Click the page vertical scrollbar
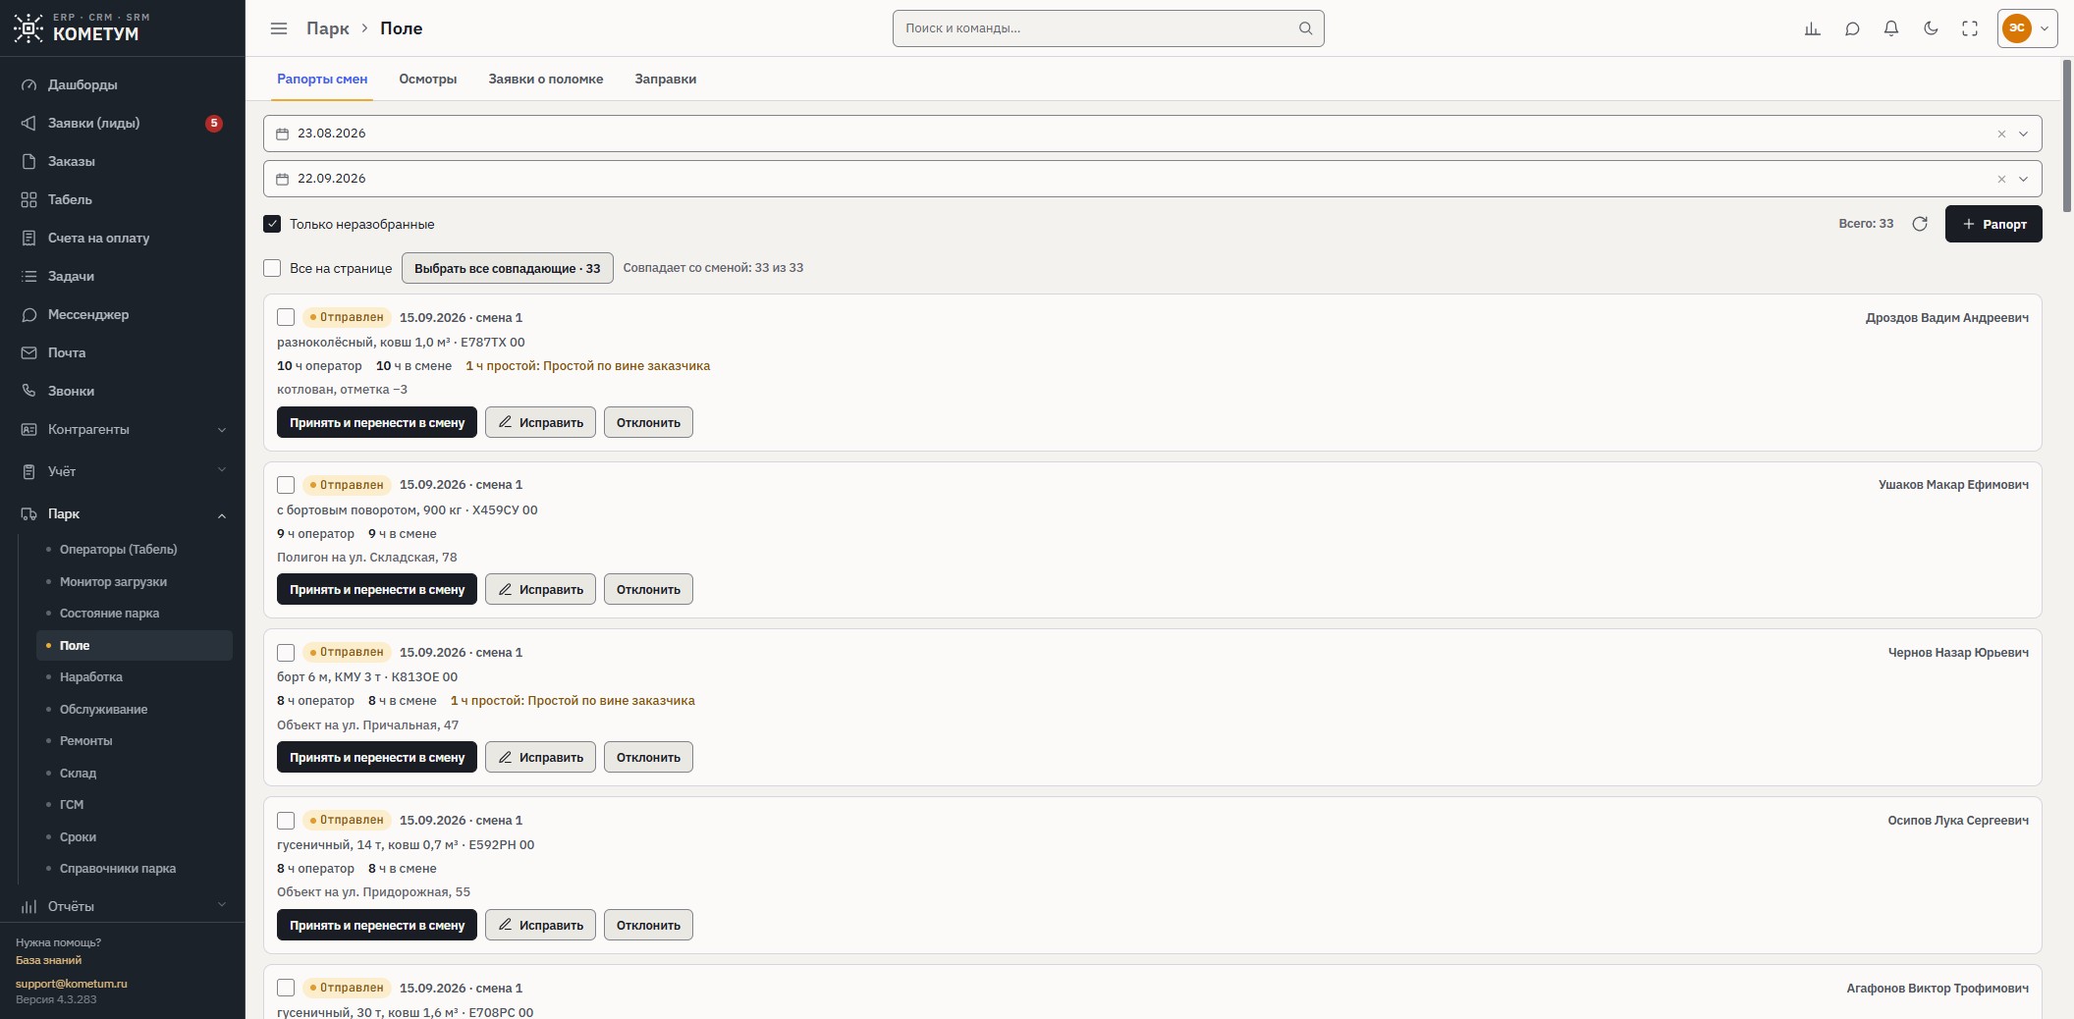 2066,137
